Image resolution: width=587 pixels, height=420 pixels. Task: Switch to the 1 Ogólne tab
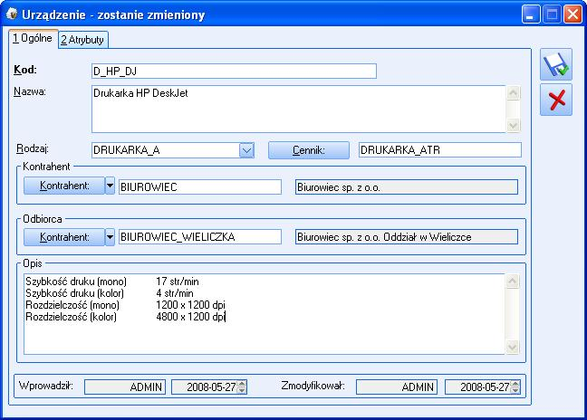pyautogui.click(x=33, y=38)
